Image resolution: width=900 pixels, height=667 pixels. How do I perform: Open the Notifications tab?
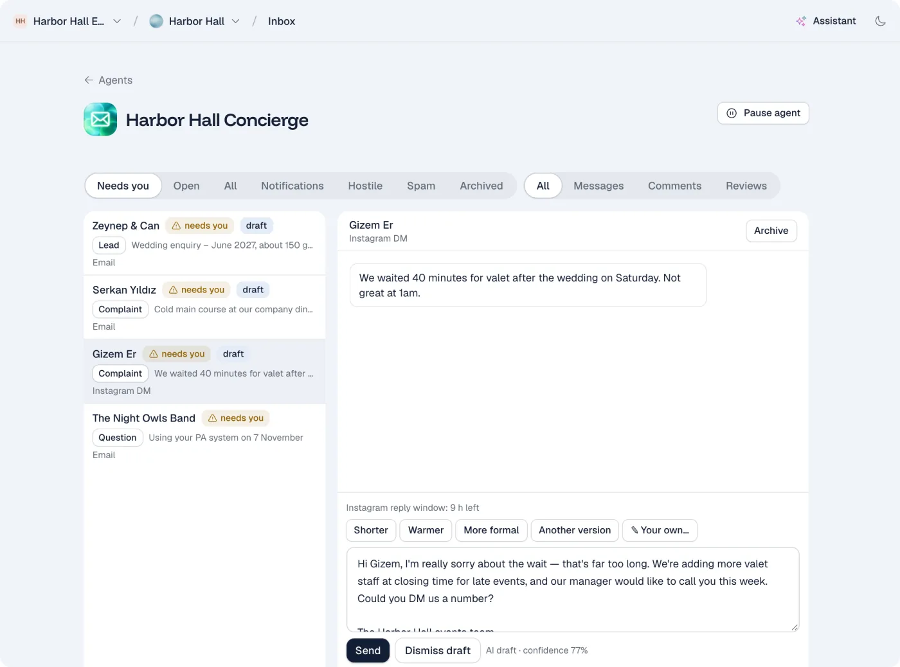(x=292, y=186)
